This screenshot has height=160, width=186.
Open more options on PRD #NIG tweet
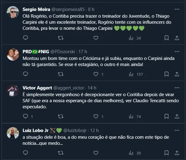(x=177, y=51)
